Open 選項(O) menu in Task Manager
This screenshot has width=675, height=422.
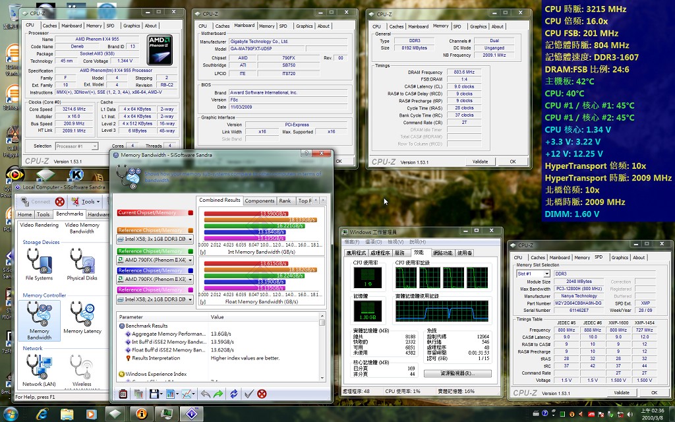tap(373, 242)
